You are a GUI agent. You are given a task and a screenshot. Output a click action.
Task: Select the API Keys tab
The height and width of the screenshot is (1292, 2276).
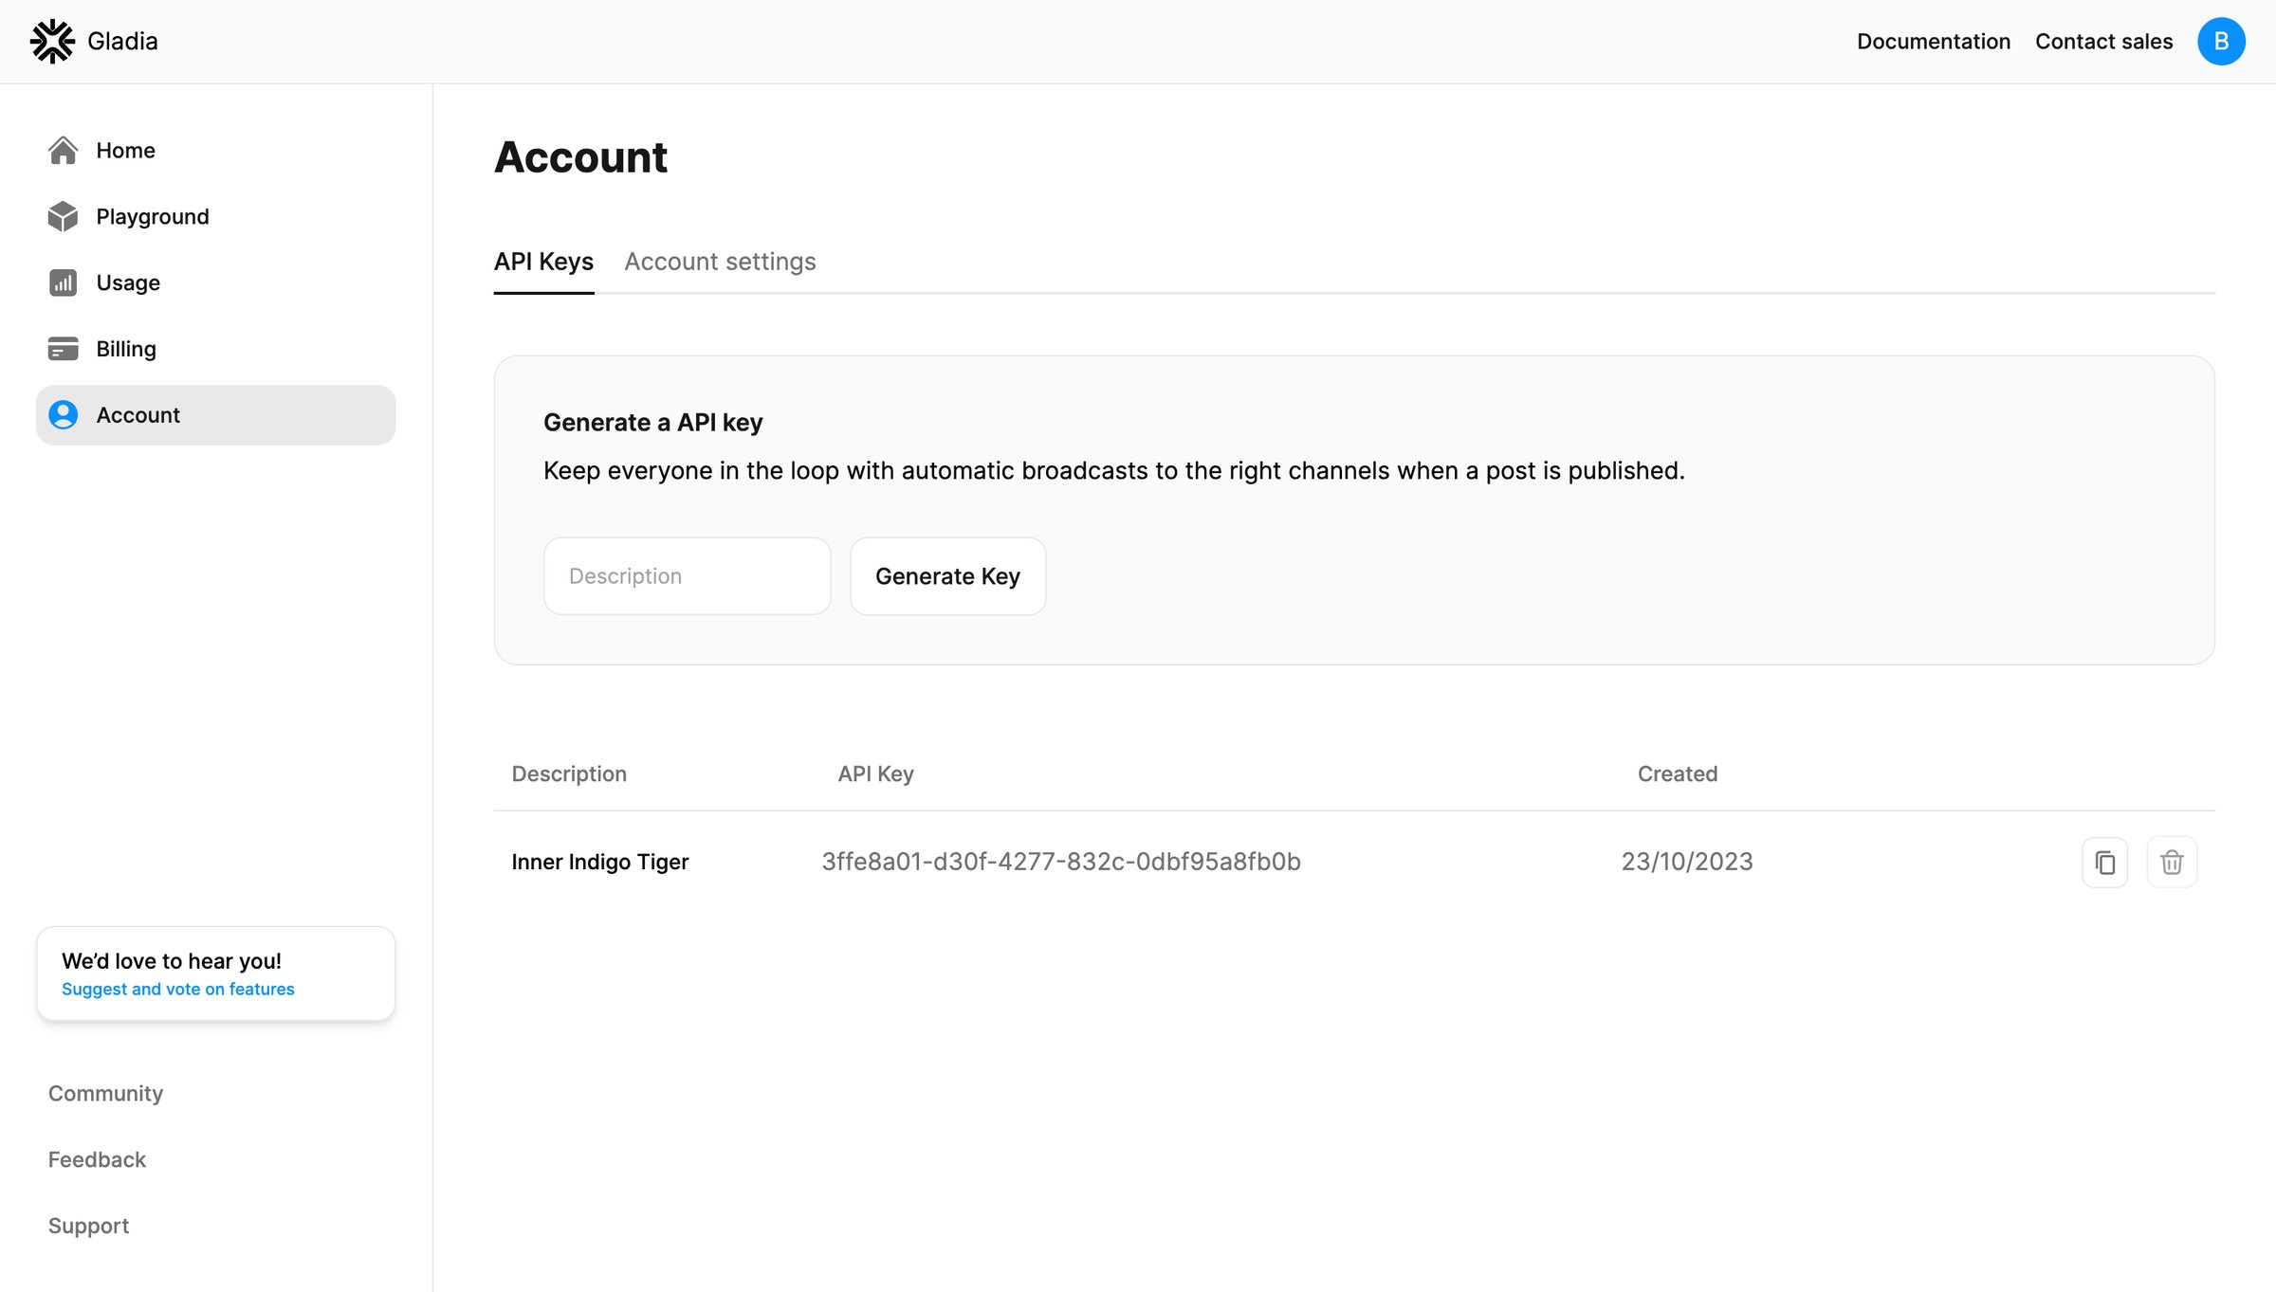tap(543, 262)
